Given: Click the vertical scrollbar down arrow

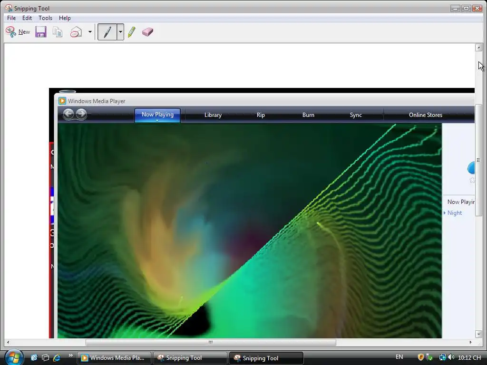Looking at the screenshot, I should pos(478,334).
